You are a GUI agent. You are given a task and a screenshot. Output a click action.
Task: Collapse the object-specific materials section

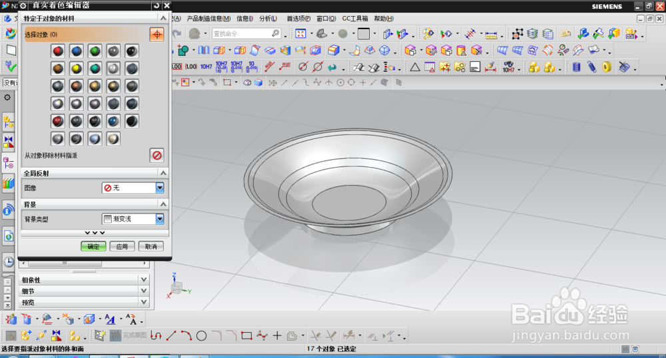pos(163,18)
